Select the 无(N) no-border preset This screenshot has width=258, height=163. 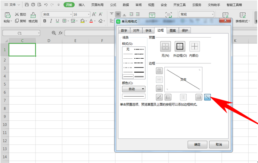pyautogui.click(x=165, y=46)
